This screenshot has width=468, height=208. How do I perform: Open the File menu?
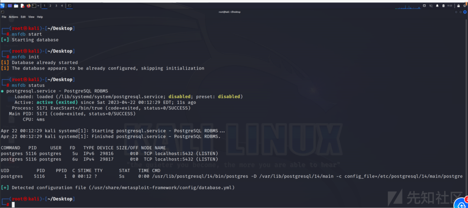click(4, 17)
